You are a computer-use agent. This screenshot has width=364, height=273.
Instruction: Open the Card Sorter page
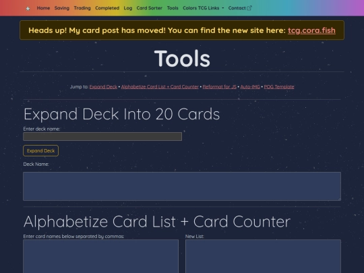[x=149, y=8]
